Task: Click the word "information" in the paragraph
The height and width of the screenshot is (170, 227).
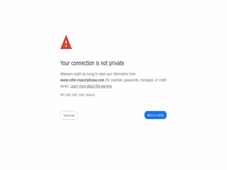Action: pyautogui.click(x=121, y=74)
